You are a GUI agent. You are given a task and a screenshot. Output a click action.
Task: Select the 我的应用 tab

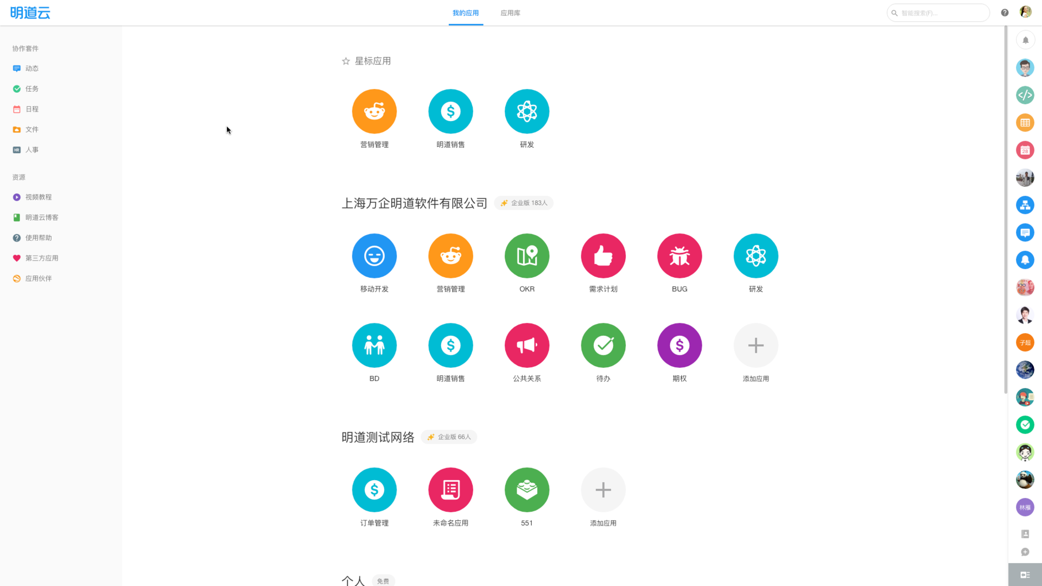click(x=466, y=13)
